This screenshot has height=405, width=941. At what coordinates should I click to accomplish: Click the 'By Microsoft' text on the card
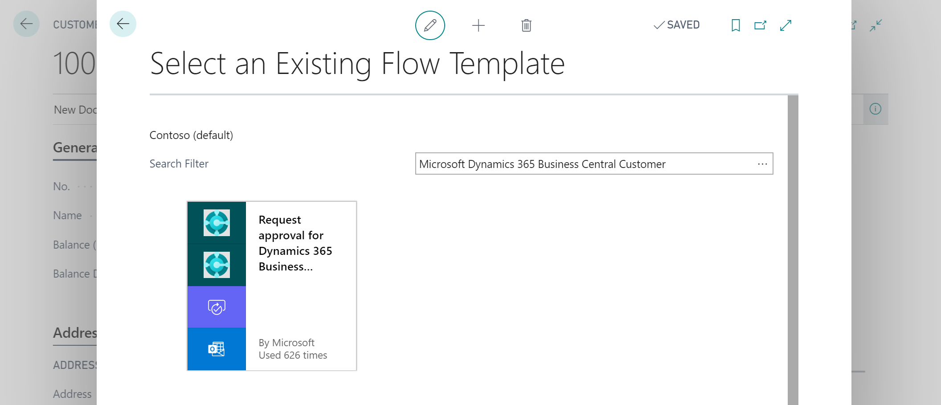[x=286, y=343]
